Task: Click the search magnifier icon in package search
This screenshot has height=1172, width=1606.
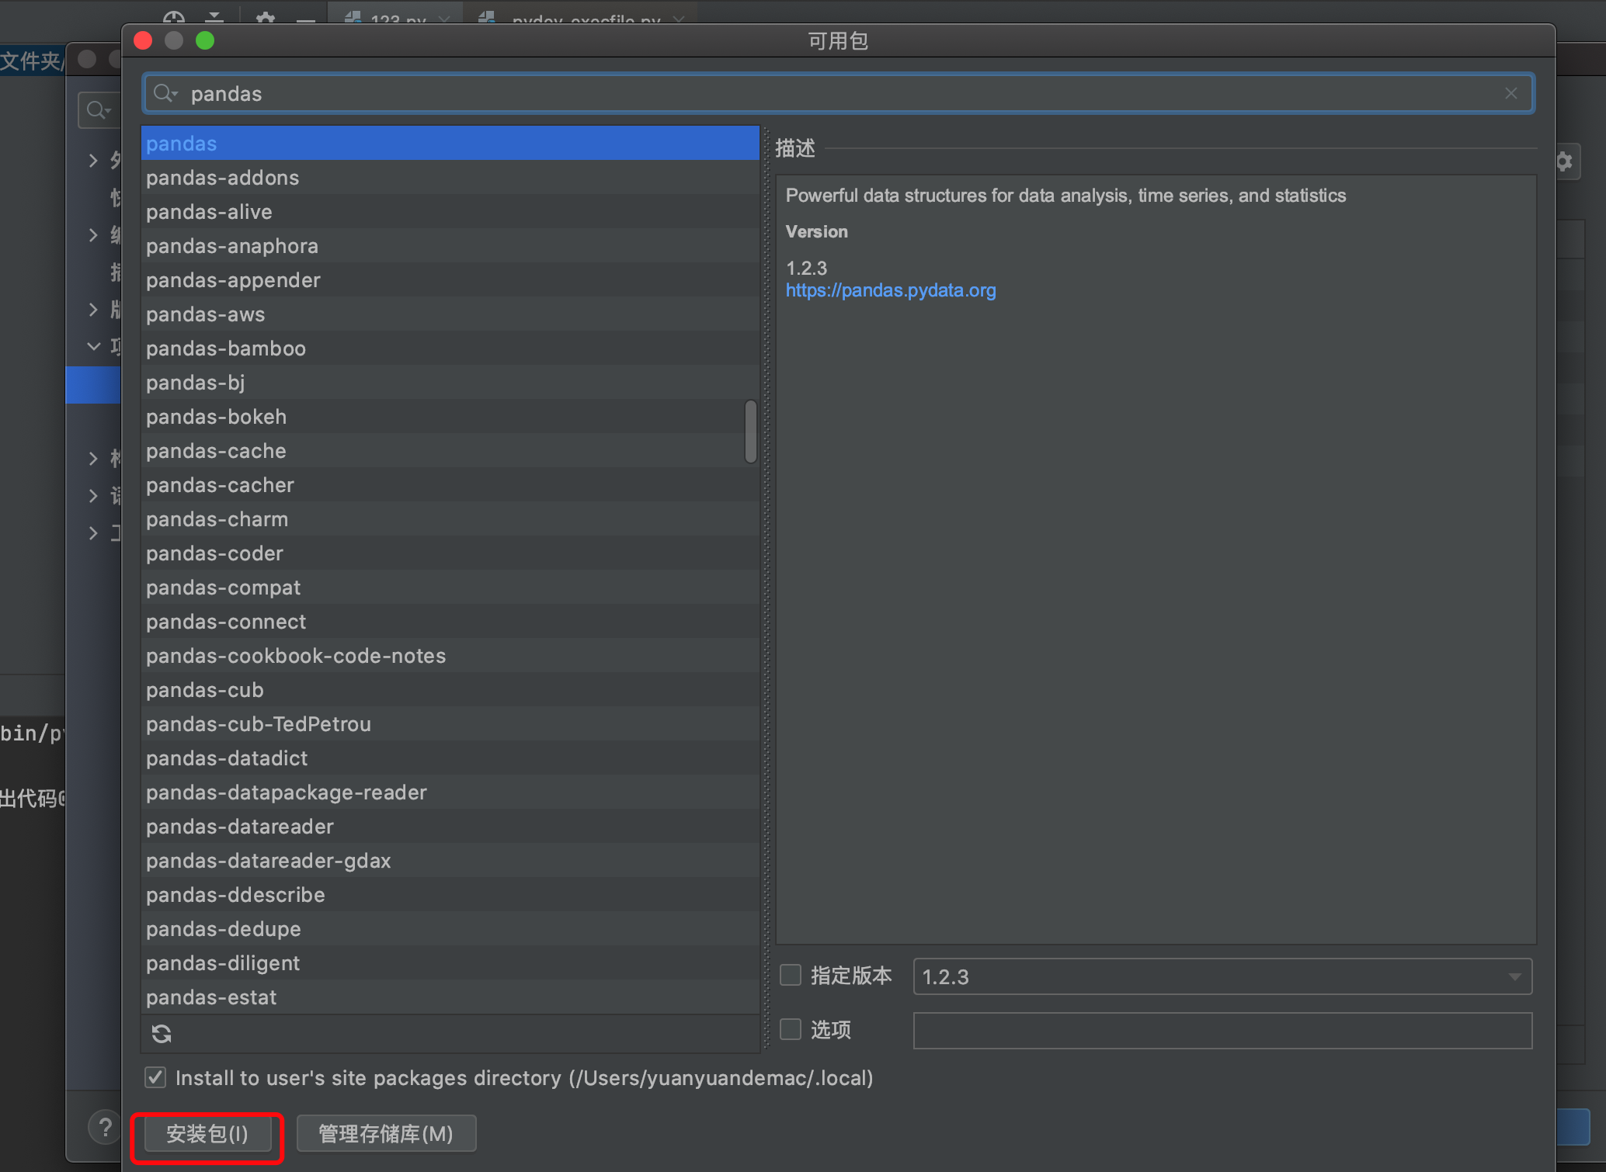Action: 164,94
